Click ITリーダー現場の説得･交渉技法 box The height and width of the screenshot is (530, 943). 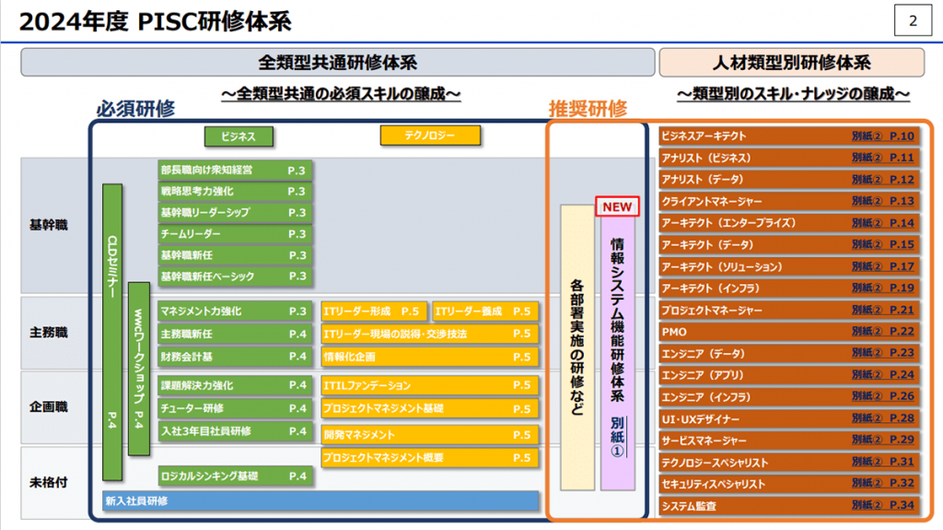pos(429,334)
